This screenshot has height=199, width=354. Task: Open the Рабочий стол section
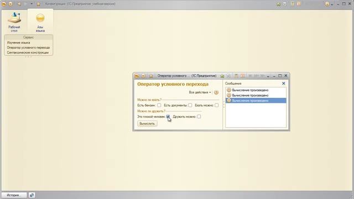coord(14,22)
